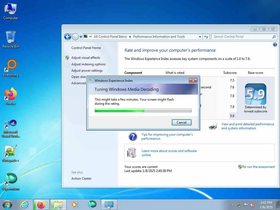Click the 5.9 base score badge
The image size is (280, 210).
pyautogui.click(x=256, y=94)
